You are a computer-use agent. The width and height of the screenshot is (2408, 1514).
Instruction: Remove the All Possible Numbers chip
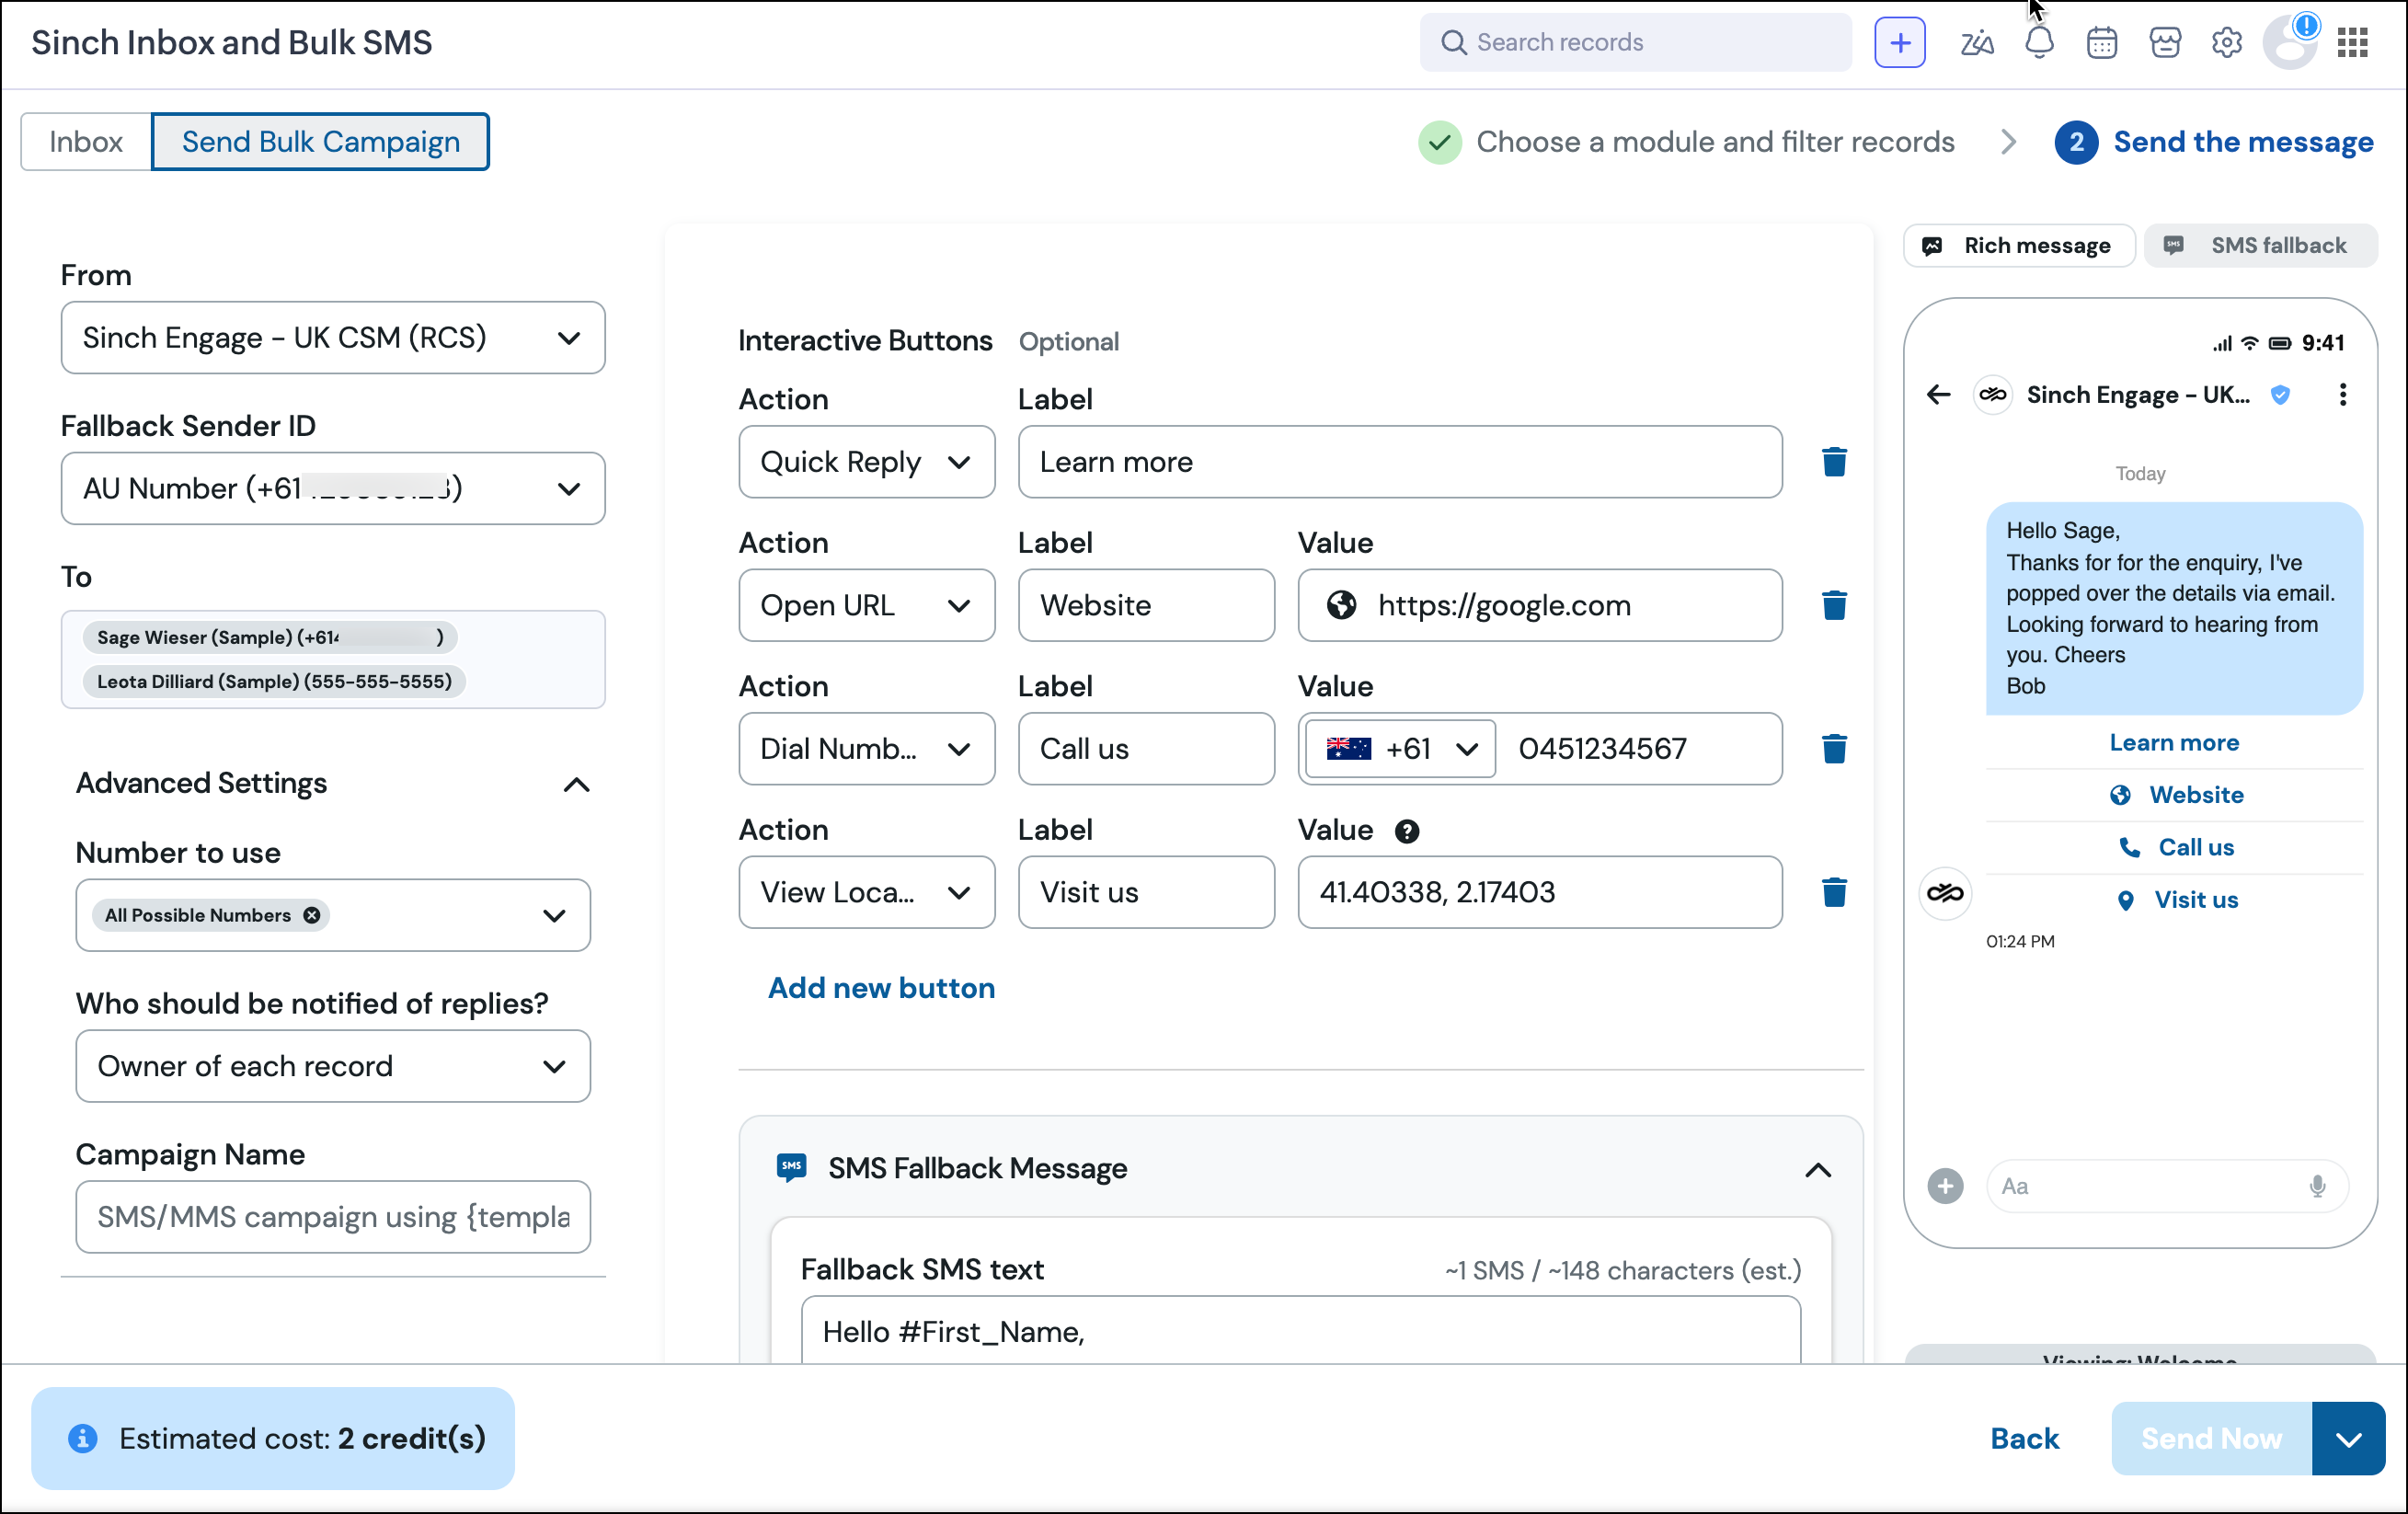coord(311,915)
